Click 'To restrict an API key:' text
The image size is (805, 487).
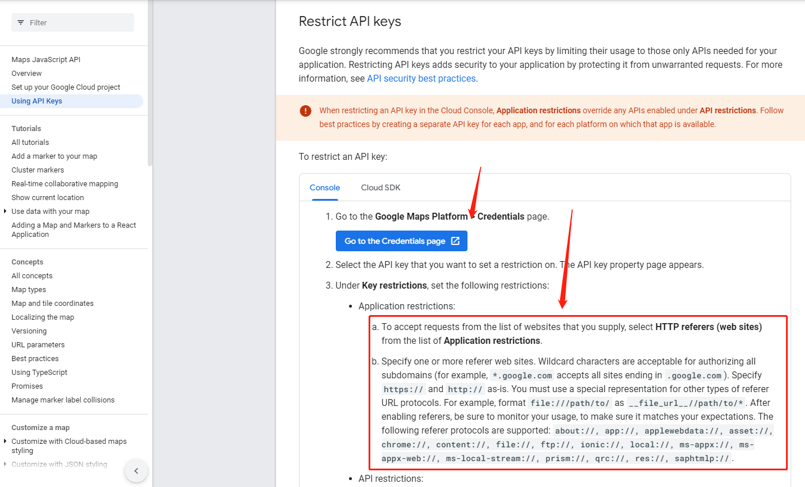coord(343,156)
